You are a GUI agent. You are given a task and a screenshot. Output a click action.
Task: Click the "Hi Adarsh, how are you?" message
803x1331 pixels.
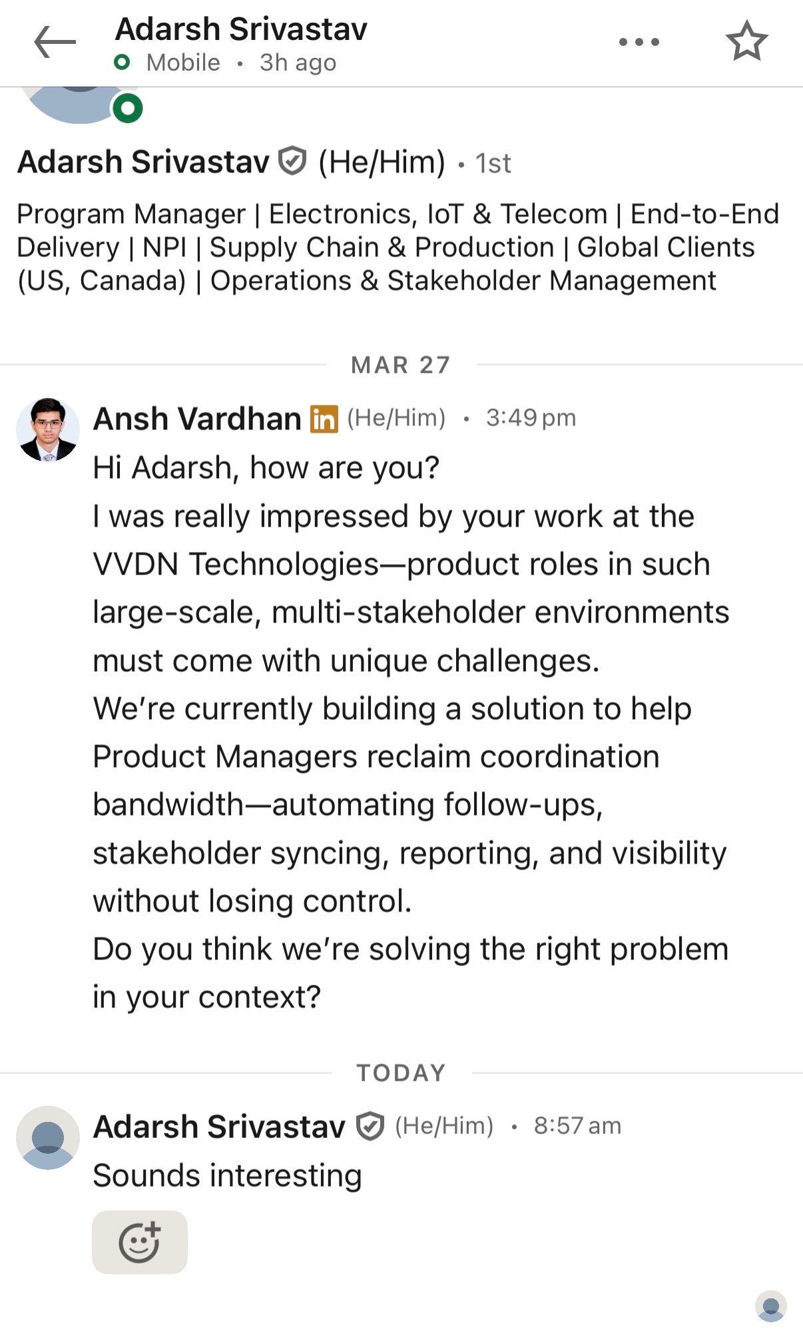pos(266,467)
